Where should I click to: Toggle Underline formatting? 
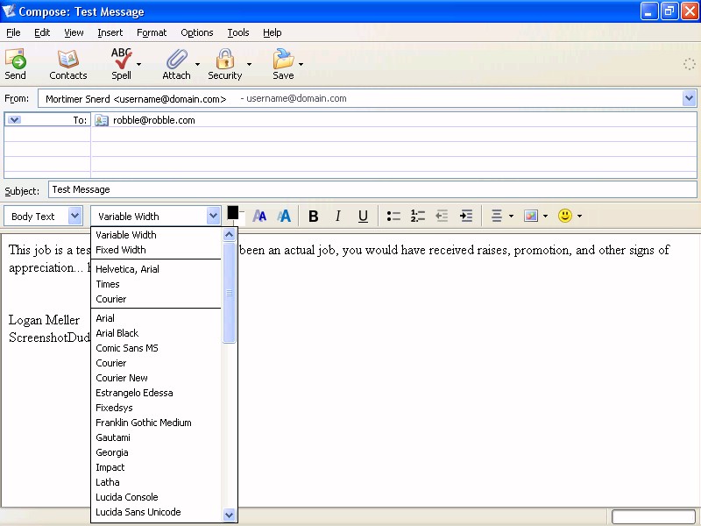pos(363,217)
